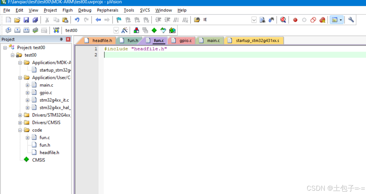Image resolution: width=366 pixels, height=194 pixels.
Task: Click the Save All files icon
Action: pyautogui.click(x=35, y=20)
